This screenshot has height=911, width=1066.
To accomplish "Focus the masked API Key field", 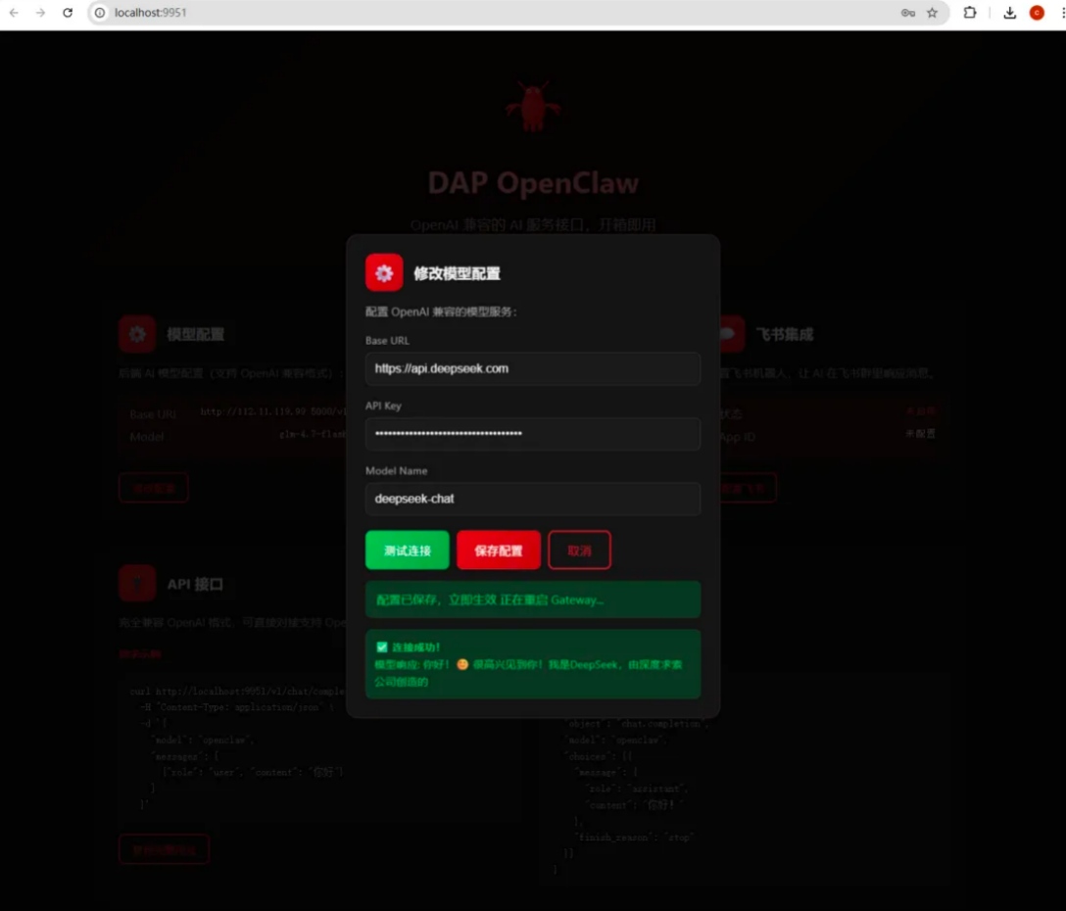I will click(532, 434).
